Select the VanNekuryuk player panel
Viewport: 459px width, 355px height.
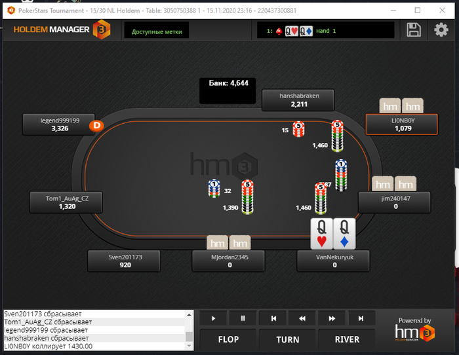coord(333,261)
